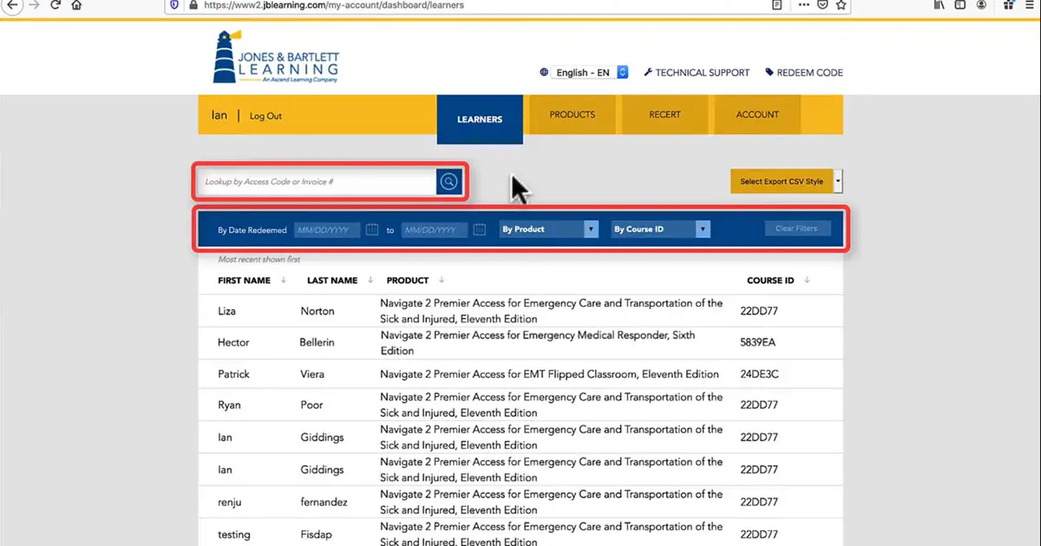Go to browser home icon
The image size is (1041, 546).
(77, 5)
